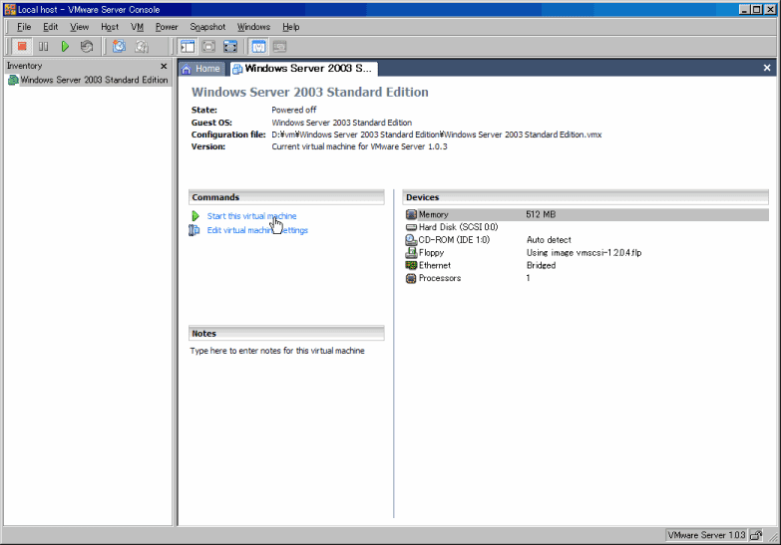The height and width of the screenshot is (545, 781).
Task: Click the Notes section header
Action: tap(286, 334)
